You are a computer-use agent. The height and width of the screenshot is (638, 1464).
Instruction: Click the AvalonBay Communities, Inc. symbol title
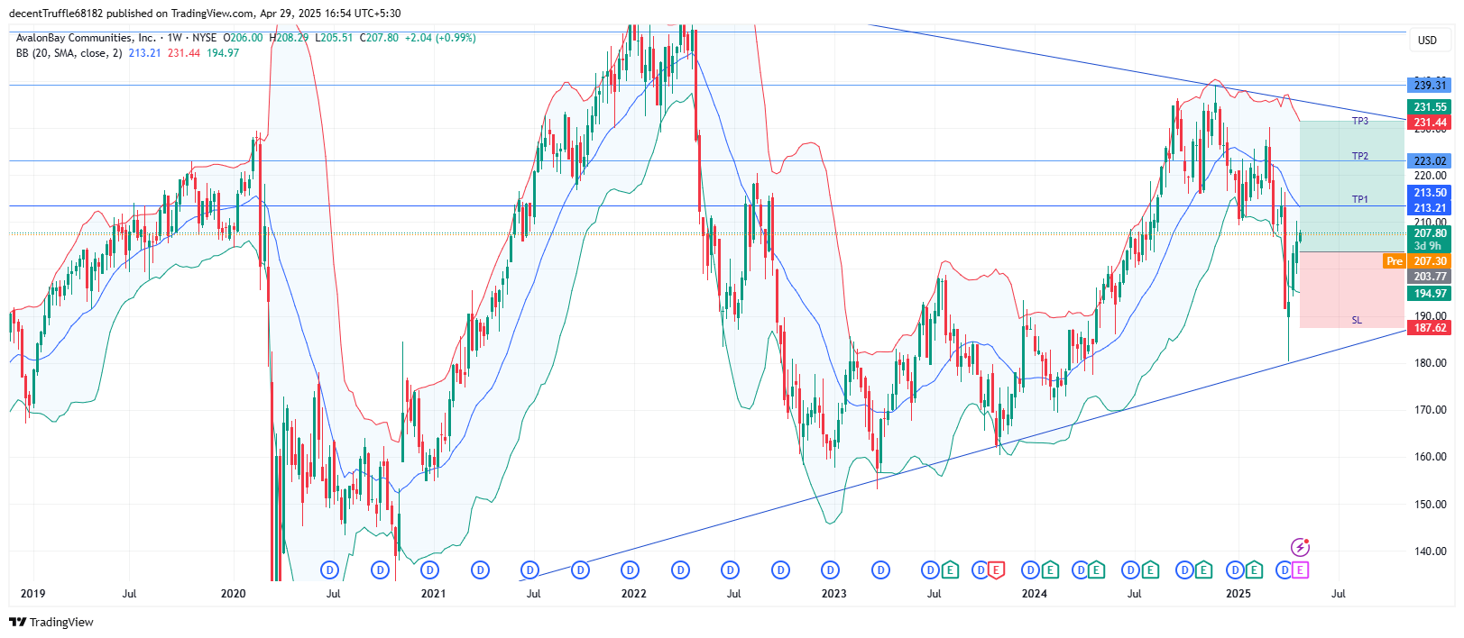86,38
